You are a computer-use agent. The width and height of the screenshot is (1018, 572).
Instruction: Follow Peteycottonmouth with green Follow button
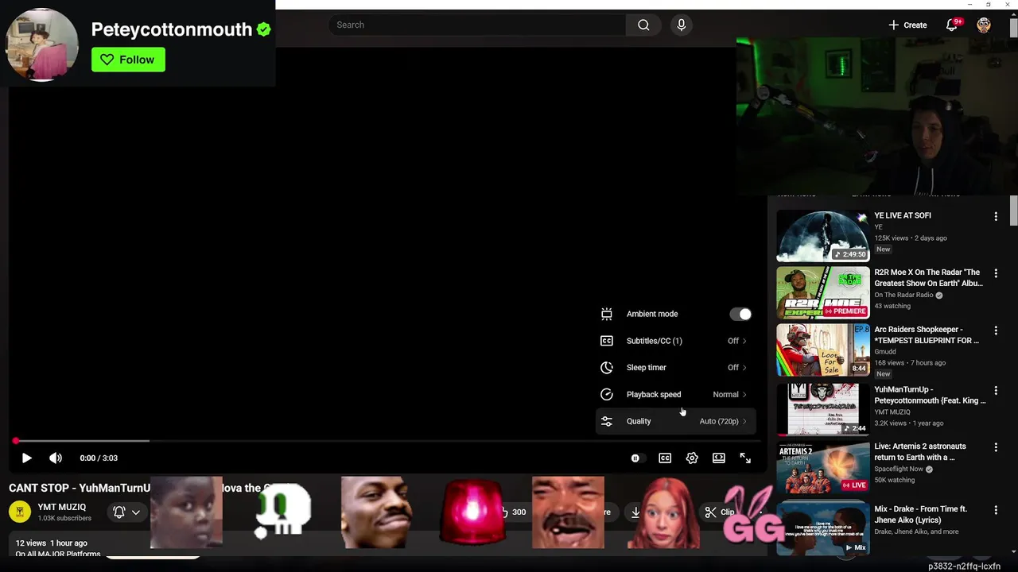point(128,60)
